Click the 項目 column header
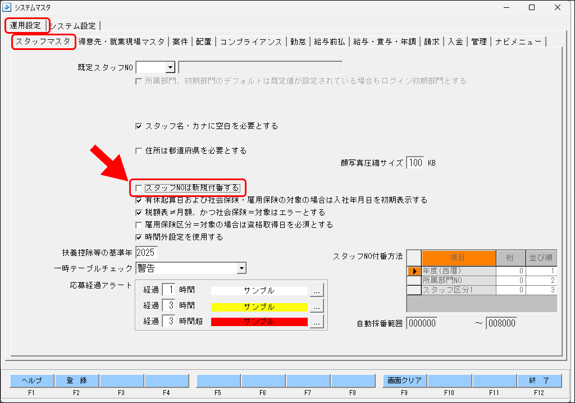The image size is (575, 403). [459, 258]
